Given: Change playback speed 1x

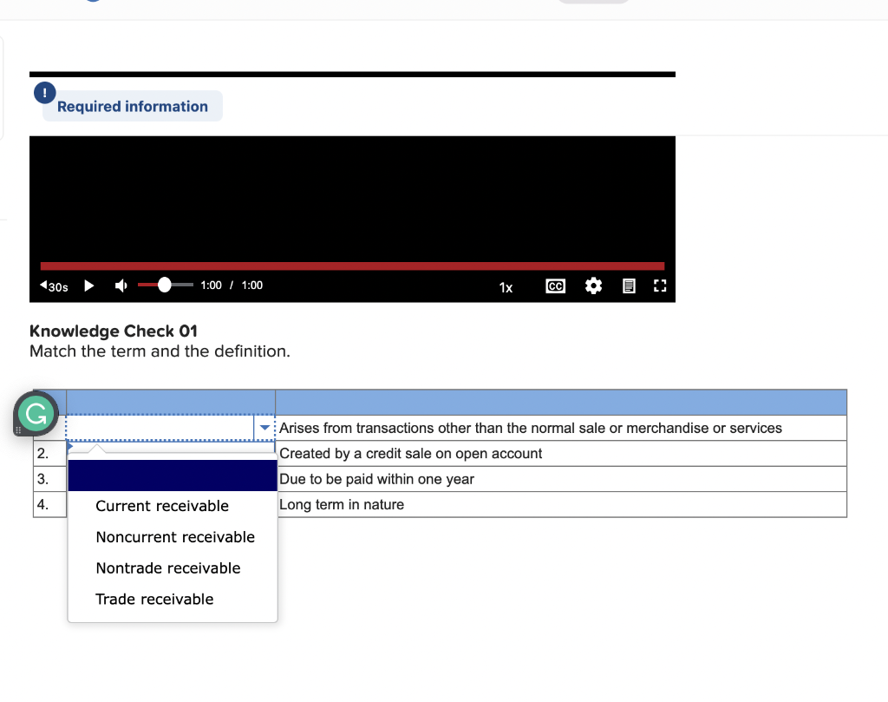Looking at the screenshot, I should coord(506,287).
